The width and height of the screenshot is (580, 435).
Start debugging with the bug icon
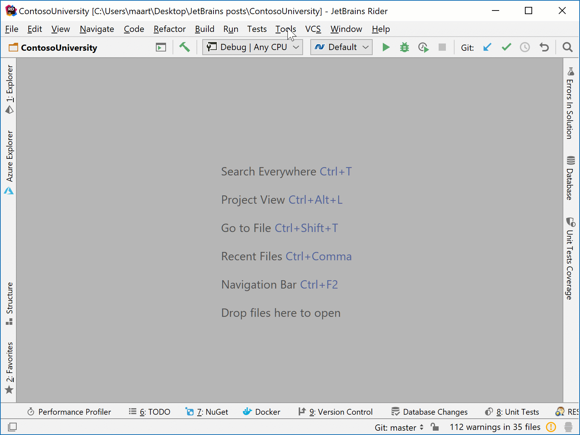click(404, 47)
